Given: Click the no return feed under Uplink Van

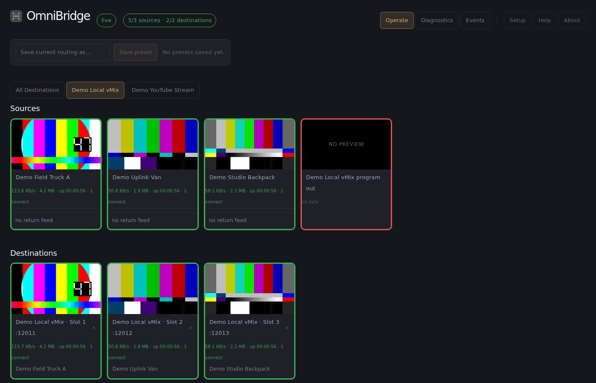Looking at the screenshot, I should pyautogui.click(x=131, y=220).
